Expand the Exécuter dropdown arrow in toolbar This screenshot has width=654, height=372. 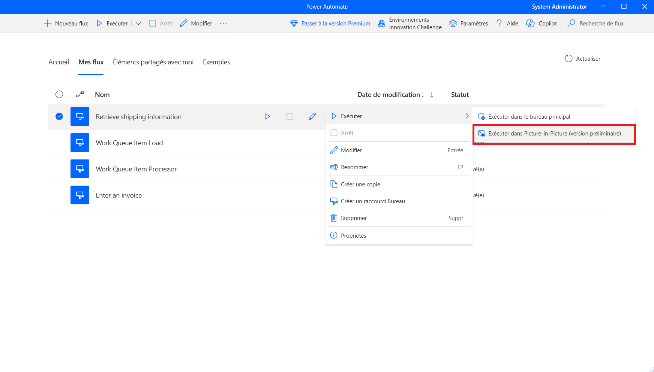[138, 23]
